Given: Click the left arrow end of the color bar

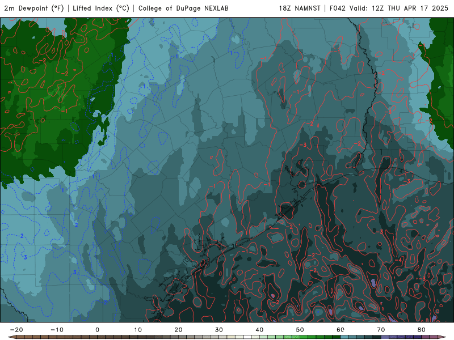Looking at the screenshot, I should tap(11, 337).
